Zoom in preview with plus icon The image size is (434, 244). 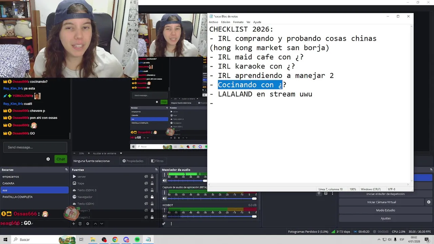pyautogui.click(x=89, y=153)
